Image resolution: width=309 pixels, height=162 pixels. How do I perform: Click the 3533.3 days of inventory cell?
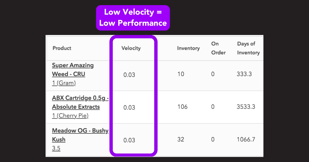[246, 106]
